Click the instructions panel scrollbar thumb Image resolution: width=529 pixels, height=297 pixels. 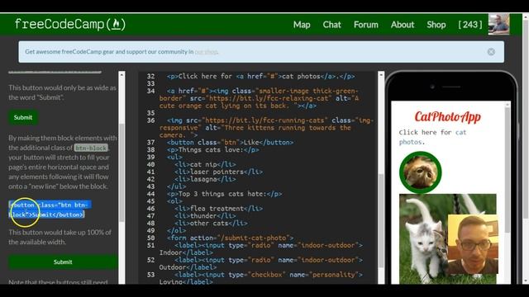[x=122, y=172]
